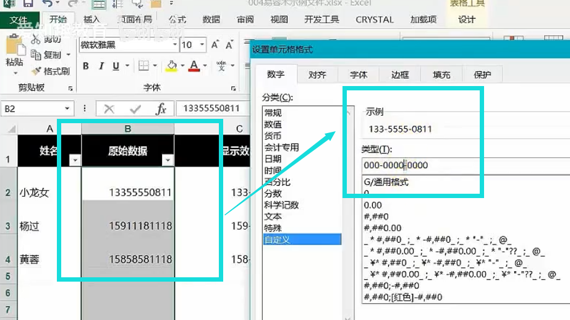
Task: Switch to 公式 ribbon tab
Action: [x=177, y=20]
